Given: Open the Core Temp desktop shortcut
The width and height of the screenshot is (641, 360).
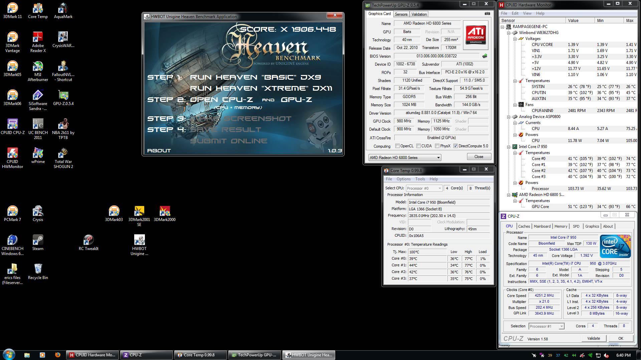Looking at the screenshot, I should point(38,10).
